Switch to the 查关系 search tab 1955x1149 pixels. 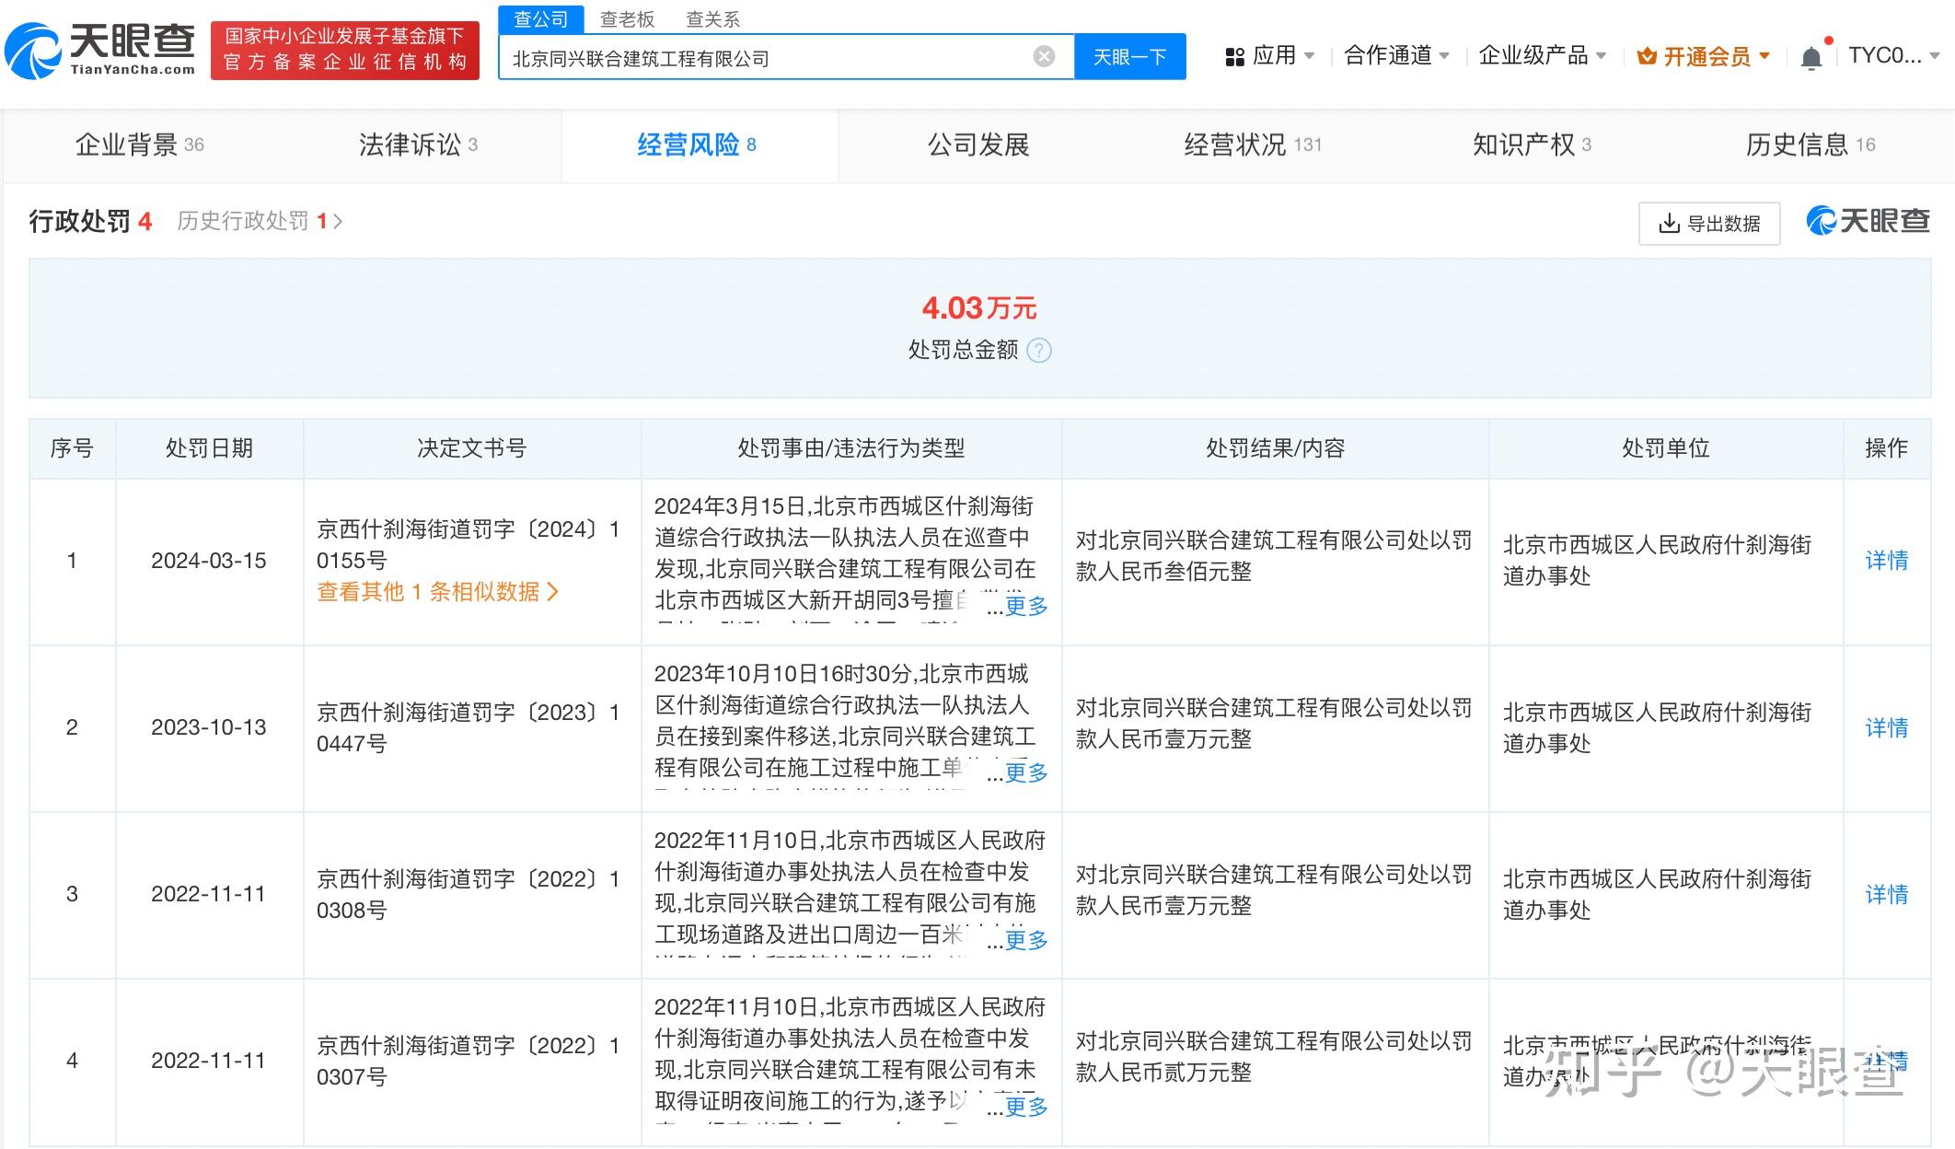(712, 19)
